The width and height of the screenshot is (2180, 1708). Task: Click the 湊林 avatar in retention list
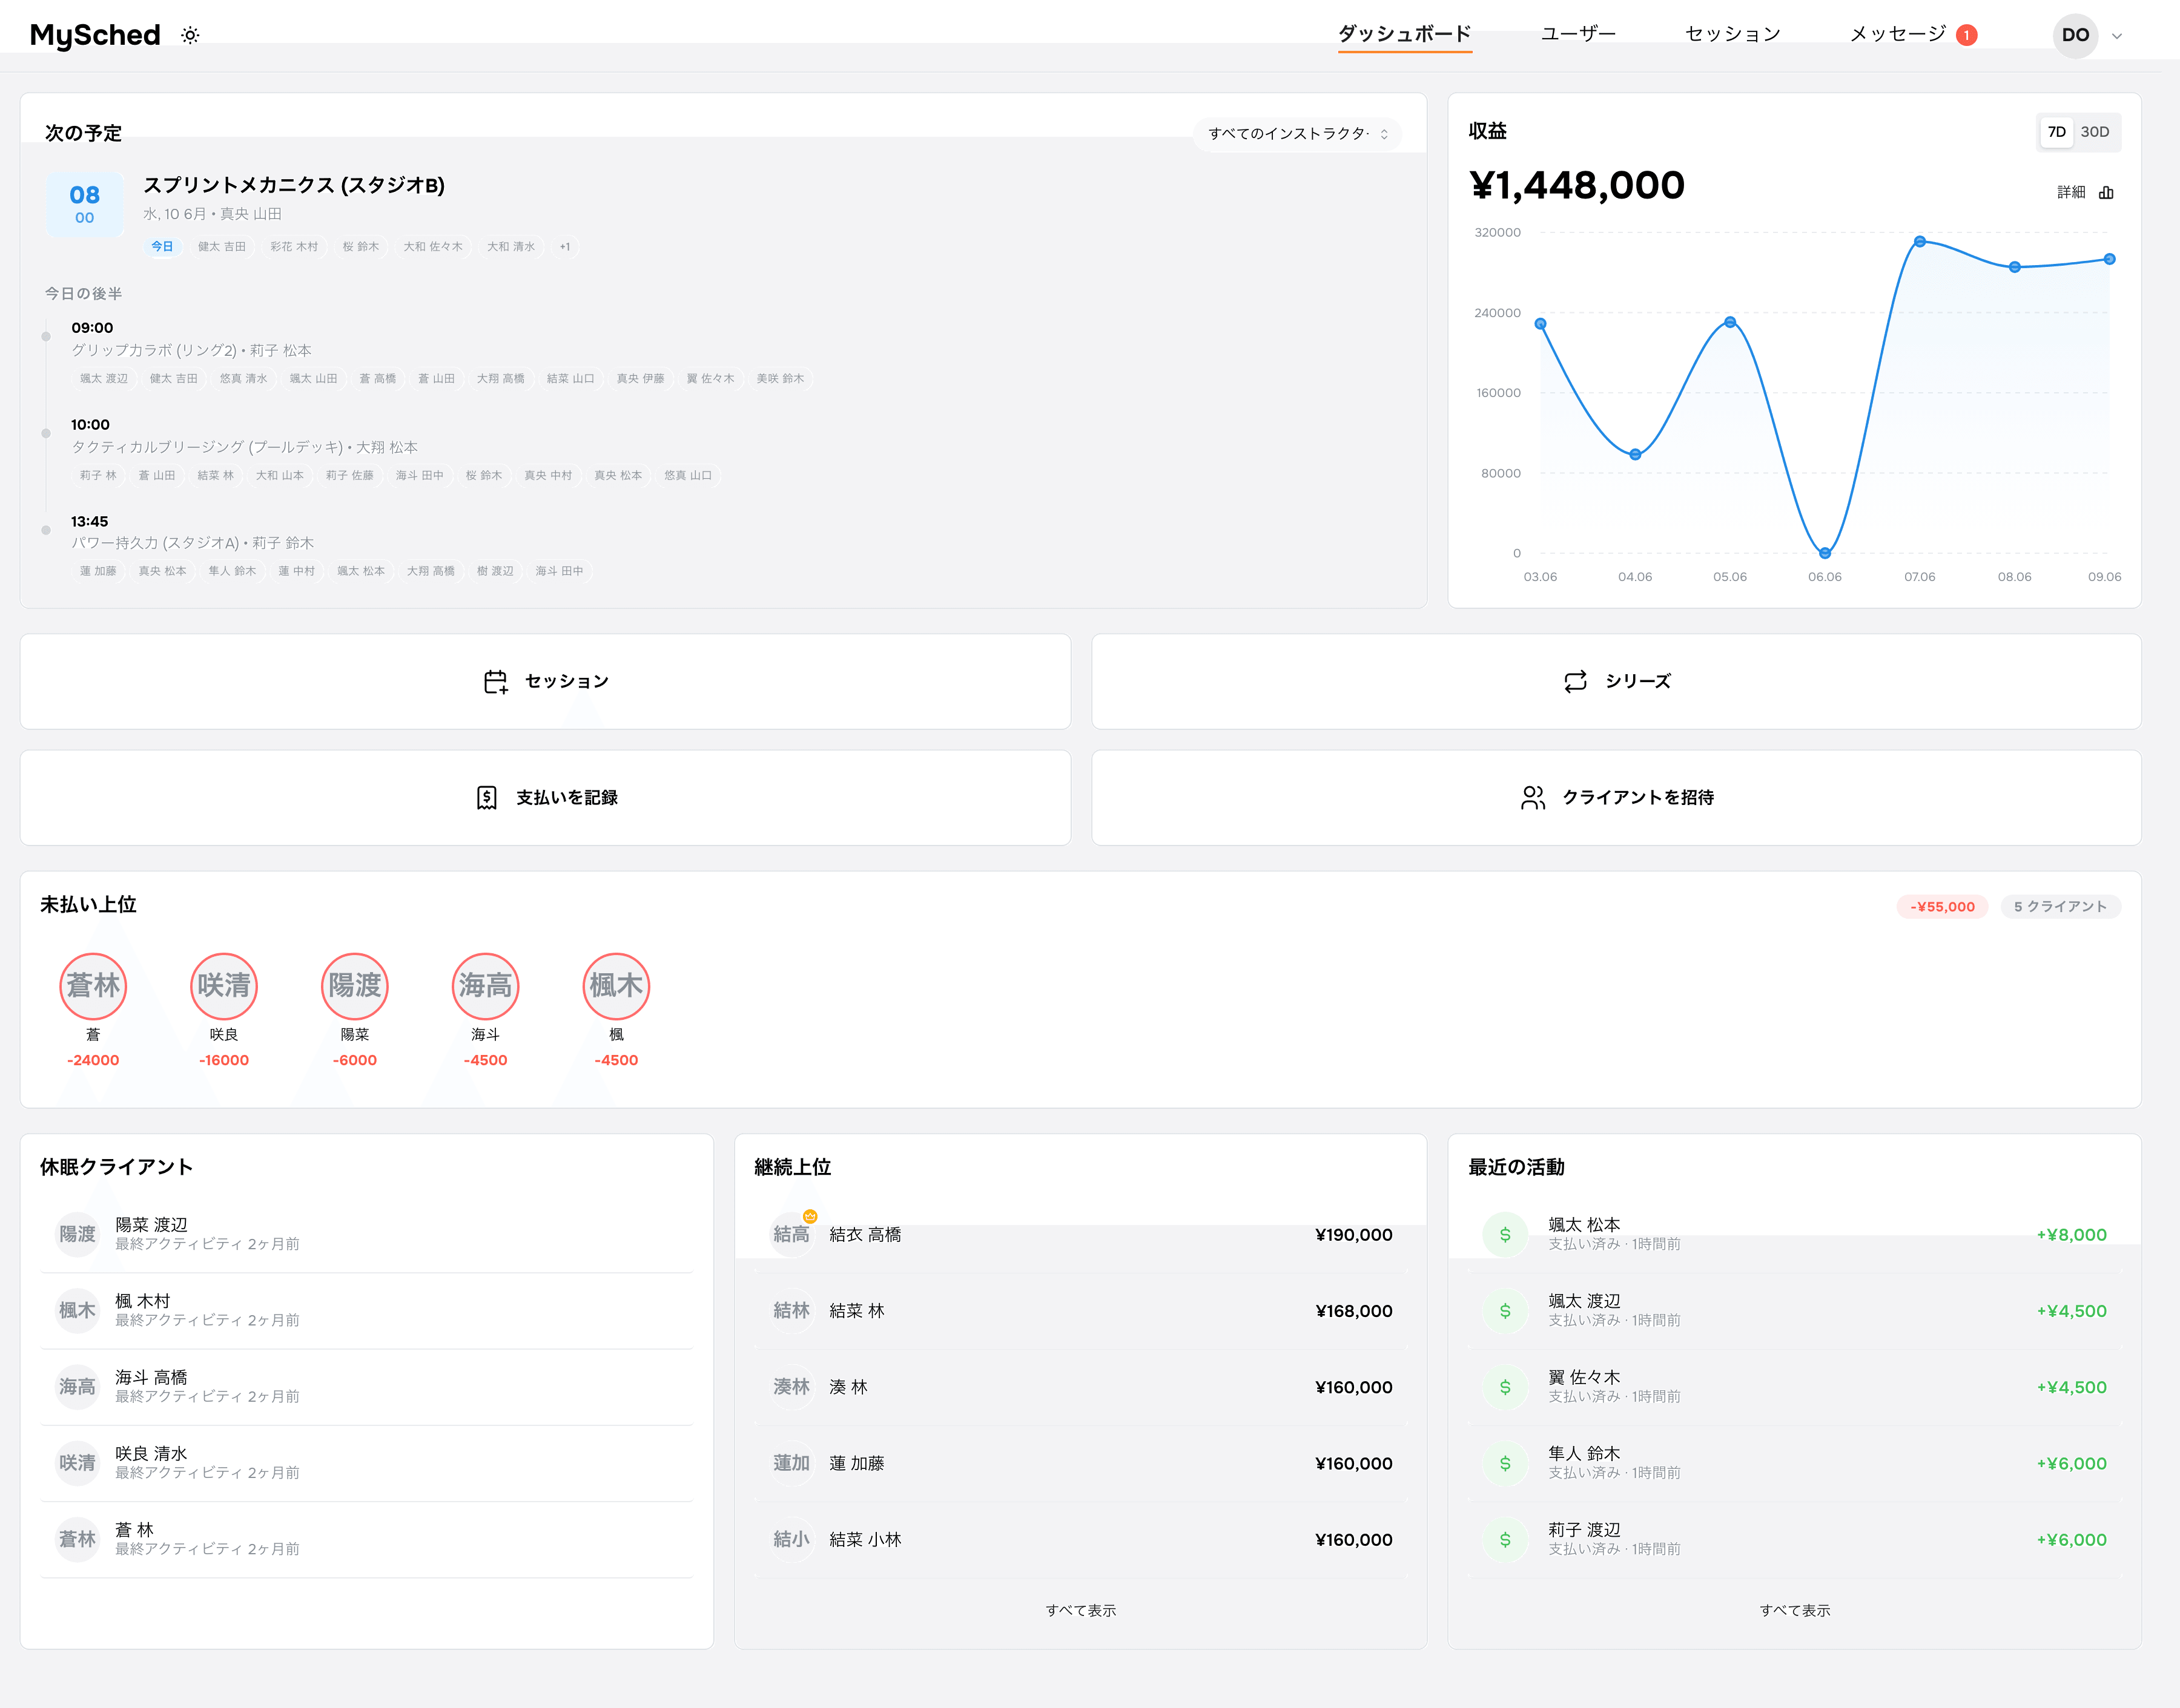(x=791, y=1387)
